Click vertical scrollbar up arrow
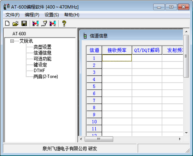The image size is (193, 156). (186, 32)
